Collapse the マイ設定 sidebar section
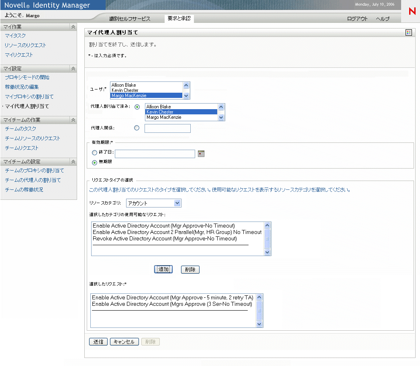Viewport: 420px width, 366px height. coord(73,69)
